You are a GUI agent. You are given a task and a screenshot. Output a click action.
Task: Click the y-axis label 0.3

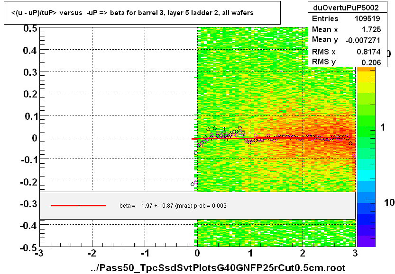click(x=30, y=72)
